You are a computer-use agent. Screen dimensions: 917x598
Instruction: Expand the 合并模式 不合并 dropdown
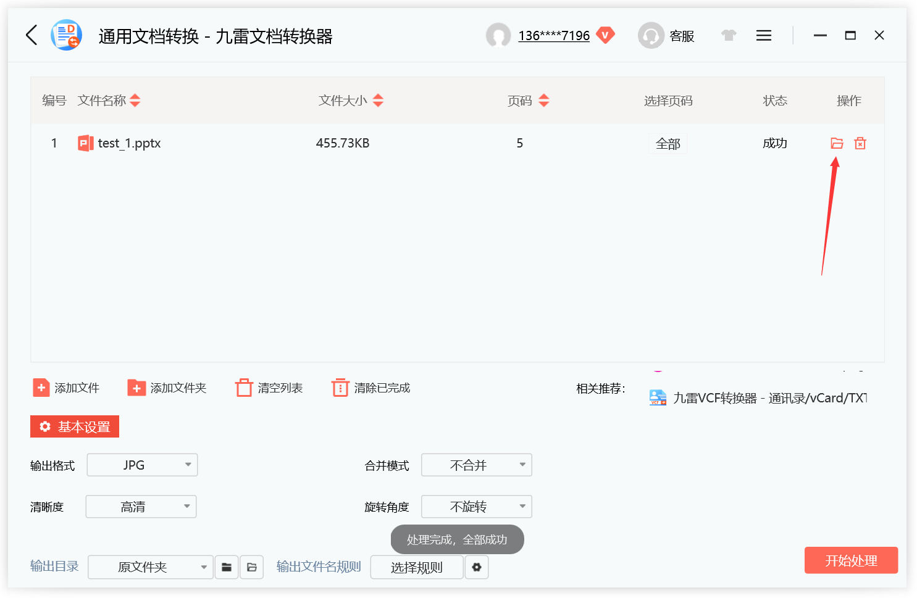[x=476, y=465]
